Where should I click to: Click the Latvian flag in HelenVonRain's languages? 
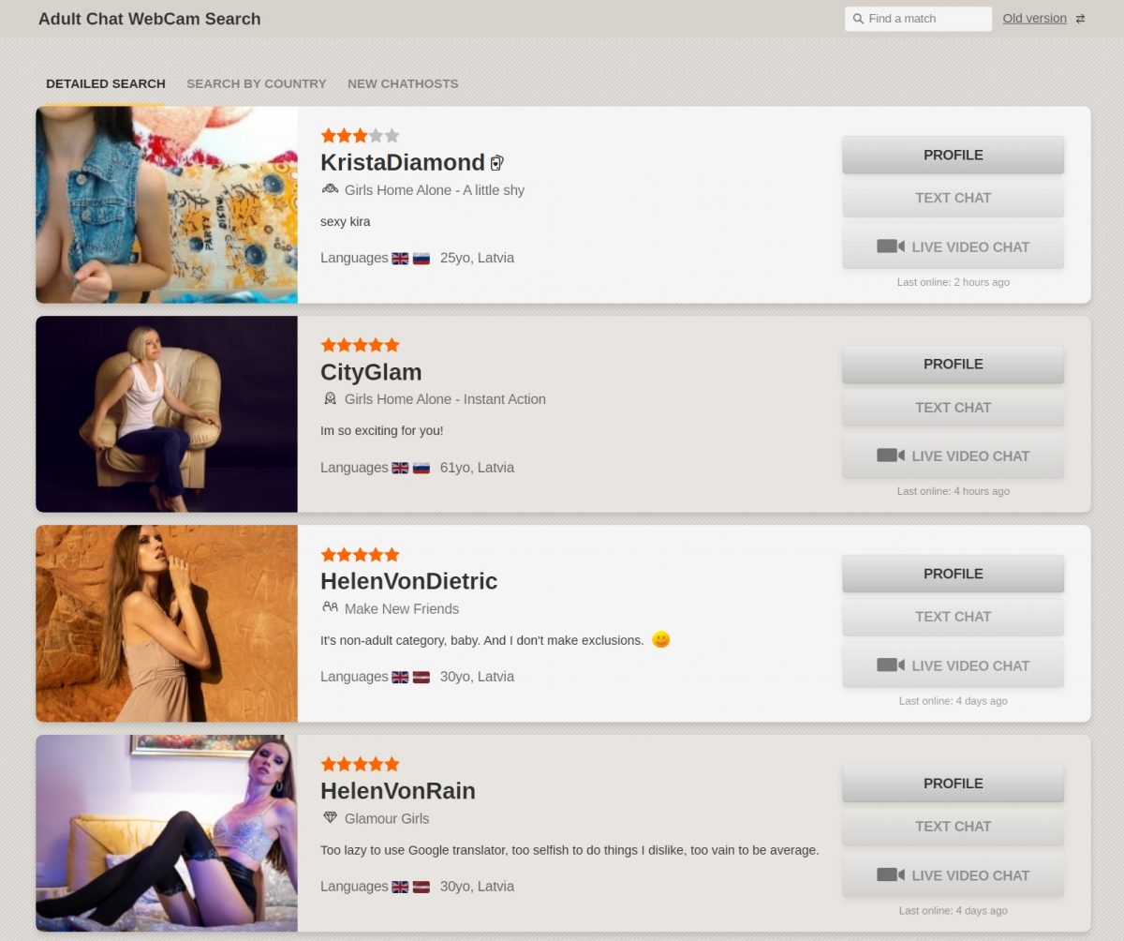(x=421, y=887)
